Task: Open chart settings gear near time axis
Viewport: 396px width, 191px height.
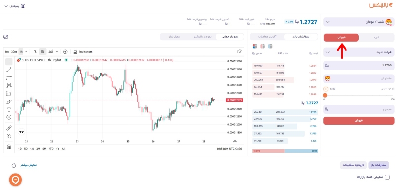Action: [235, 142]
